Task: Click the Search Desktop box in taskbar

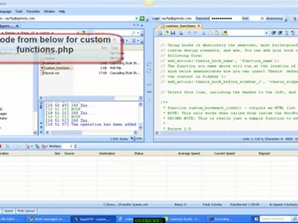Action: [275, 219]
